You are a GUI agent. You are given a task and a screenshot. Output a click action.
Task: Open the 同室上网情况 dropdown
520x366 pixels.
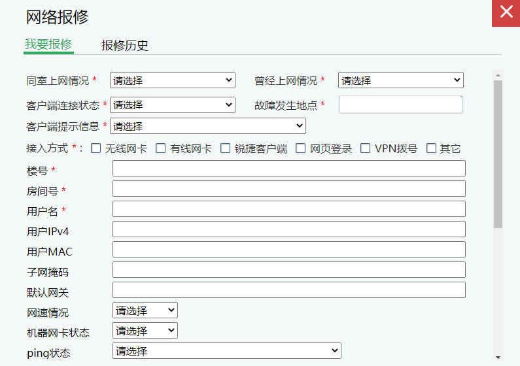coord(173,80)
